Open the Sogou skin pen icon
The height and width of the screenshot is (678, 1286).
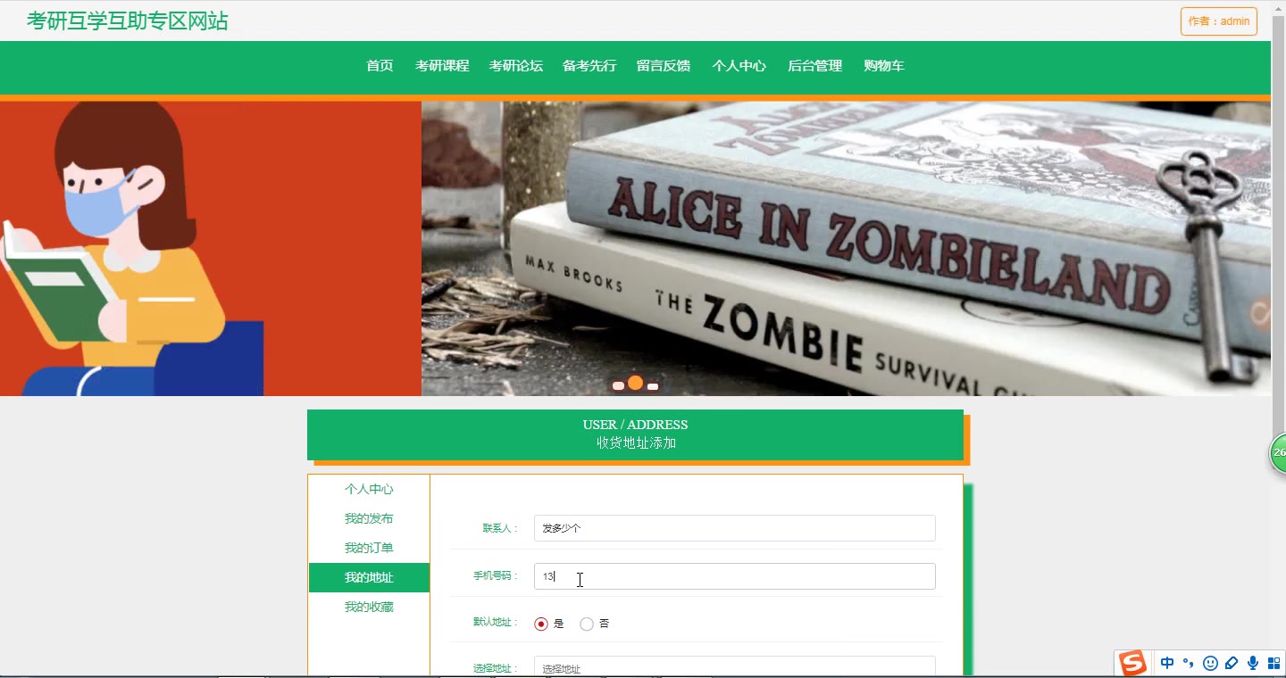click(1232, 663)
